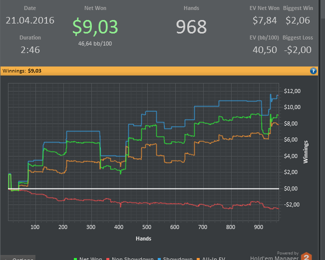Click the 500 tick on the hands axis
The height and width of the screenshot is (260, 325).
coord(147,227)
